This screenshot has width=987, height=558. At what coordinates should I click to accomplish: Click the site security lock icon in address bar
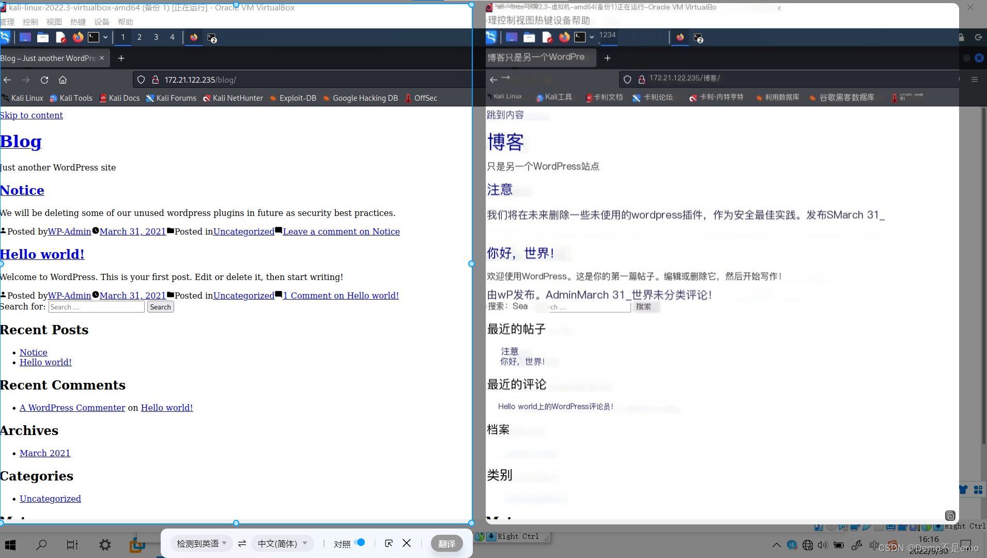[155, 80]
